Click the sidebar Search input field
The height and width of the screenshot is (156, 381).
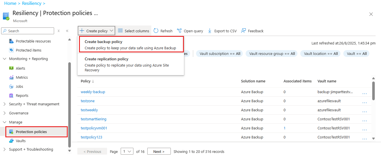click(x=28, y=31)
